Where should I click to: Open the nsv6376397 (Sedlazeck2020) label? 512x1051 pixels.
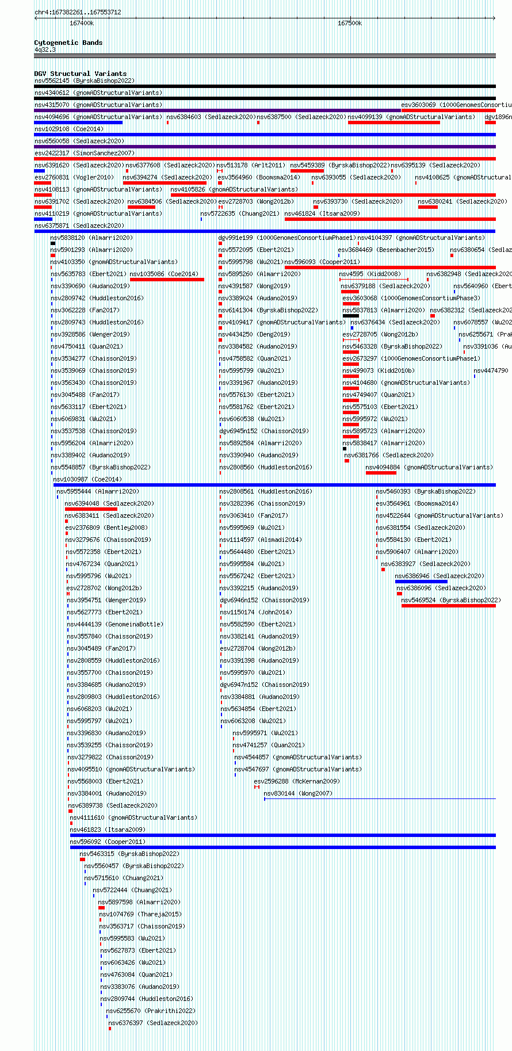[153, 1023]
